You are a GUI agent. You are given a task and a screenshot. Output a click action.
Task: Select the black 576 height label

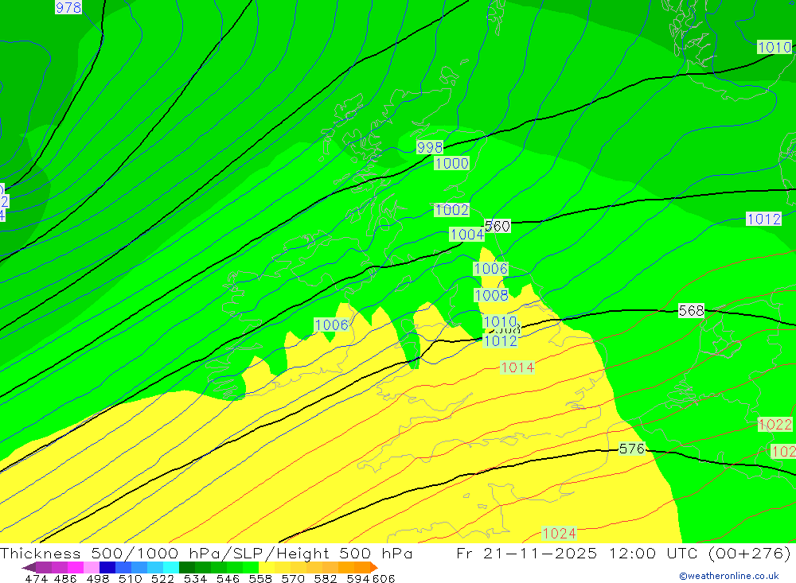pyautogui.click(x=632, y=449)
